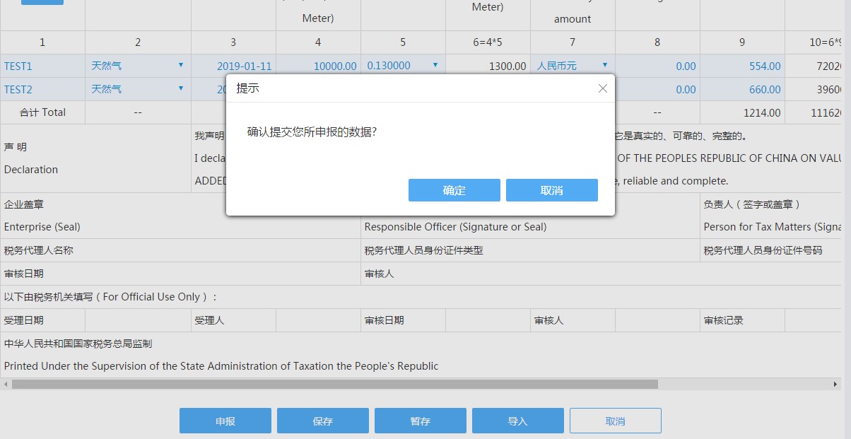The height and width of the screenshot is (439, 851).
Task: Open the 人民币元 currency dropdown
Action: [604, 65]
